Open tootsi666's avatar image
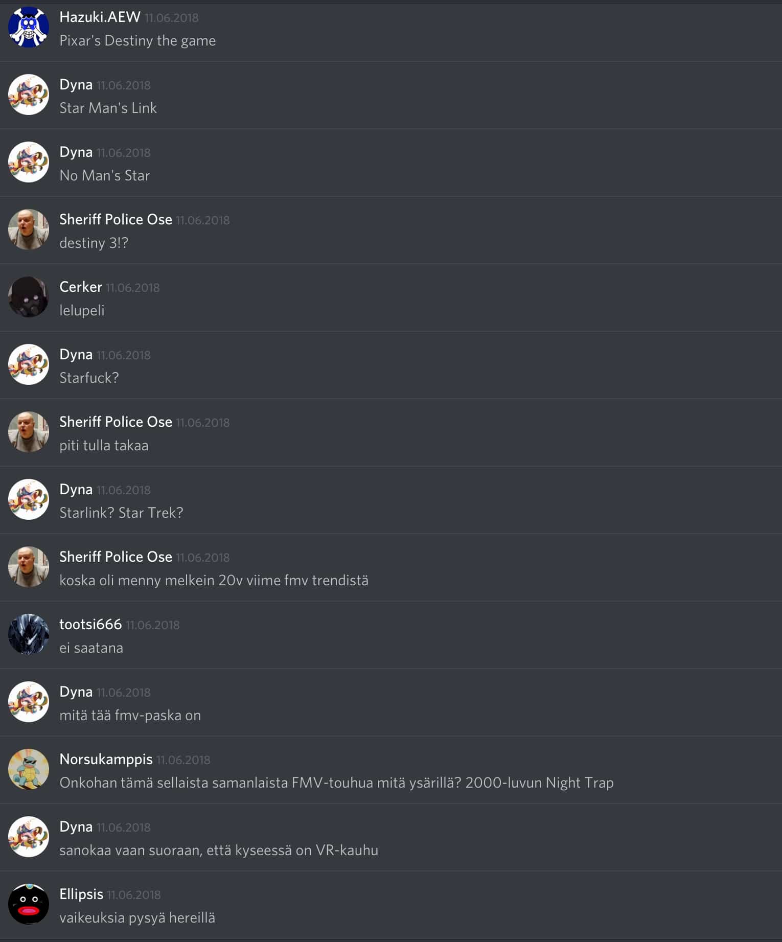Image resolution: width=782 pixels, height=942 pixels. [29, 634]
